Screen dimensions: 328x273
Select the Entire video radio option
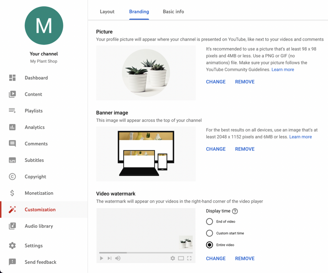[x=209, y=245]
